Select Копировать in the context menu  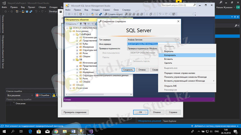tap(170, 55)
